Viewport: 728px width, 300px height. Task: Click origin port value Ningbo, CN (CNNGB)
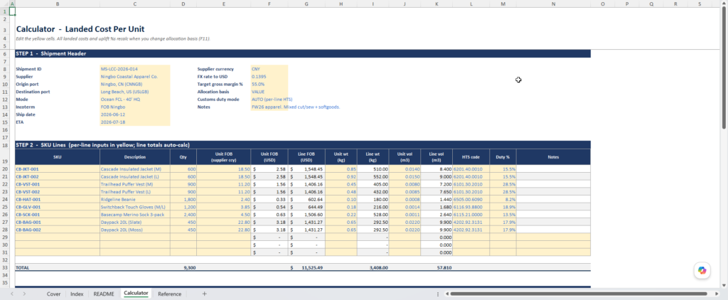point(135,84)
